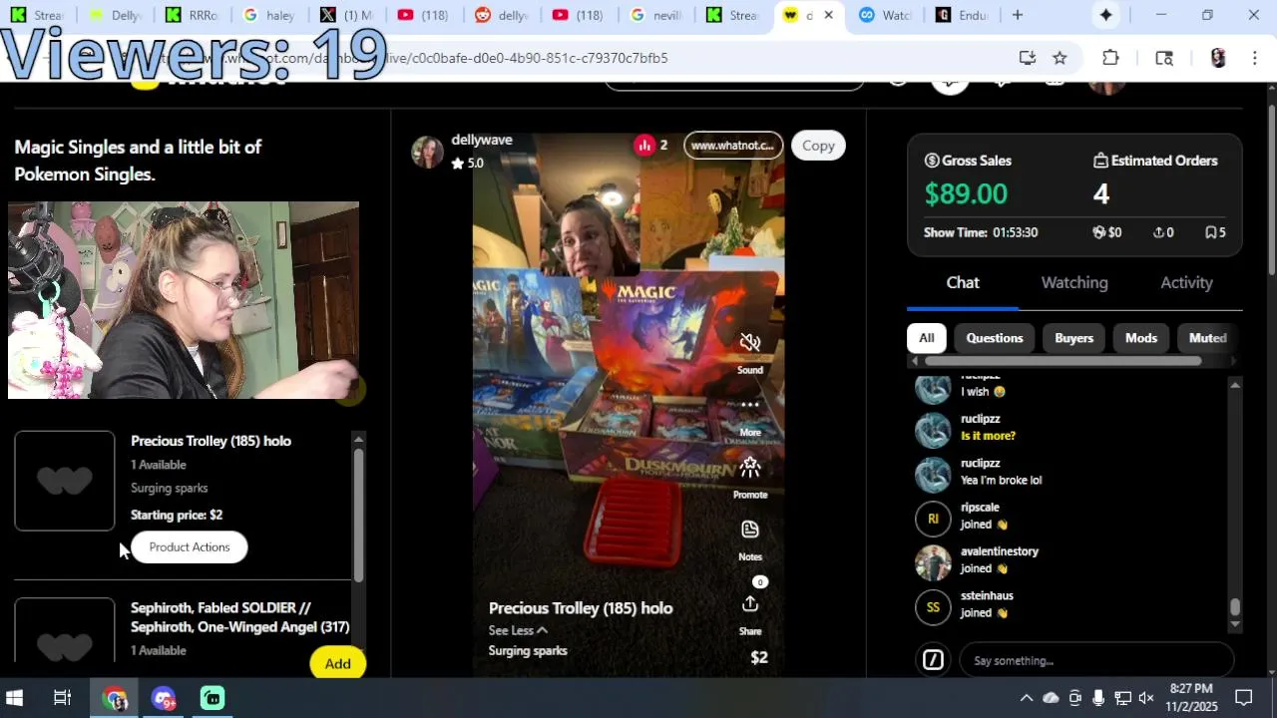Unmute the stream with the Sound icon
The width and height of the screenshot is (1277, 718).
750,343
